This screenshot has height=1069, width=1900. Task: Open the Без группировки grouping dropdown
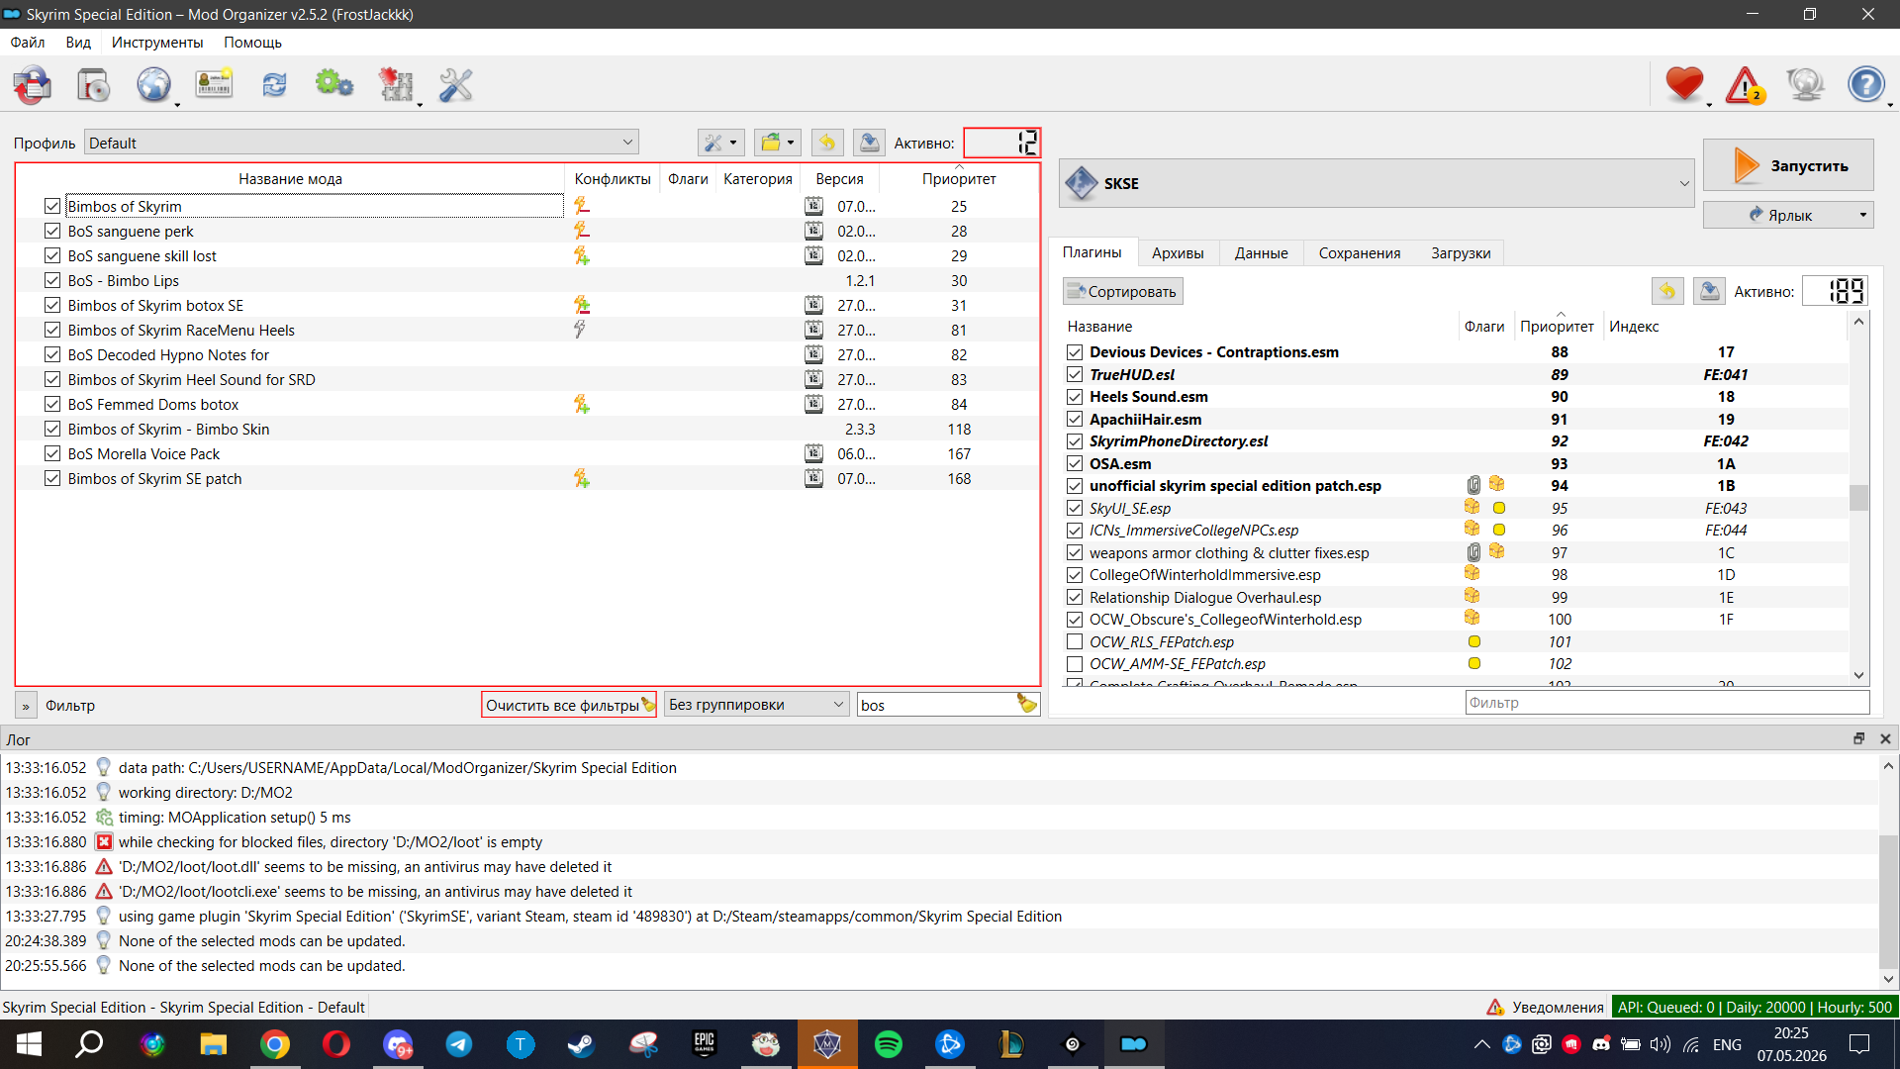tap(756, 704)
